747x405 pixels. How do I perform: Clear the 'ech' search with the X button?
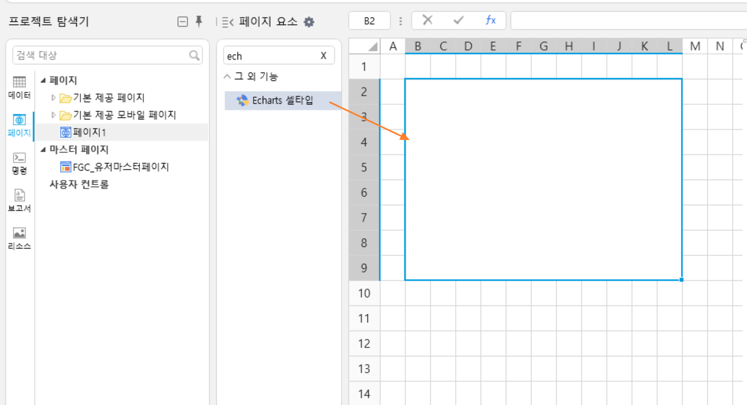point(324,56)
